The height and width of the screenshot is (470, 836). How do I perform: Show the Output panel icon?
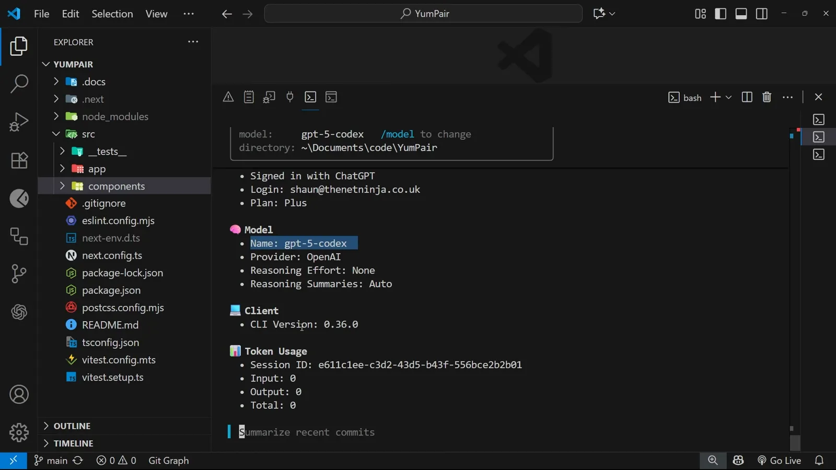(249, 97)
